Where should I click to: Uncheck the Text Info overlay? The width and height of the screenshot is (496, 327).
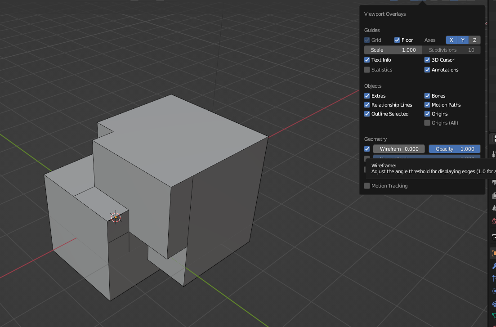tap(367, 60)
